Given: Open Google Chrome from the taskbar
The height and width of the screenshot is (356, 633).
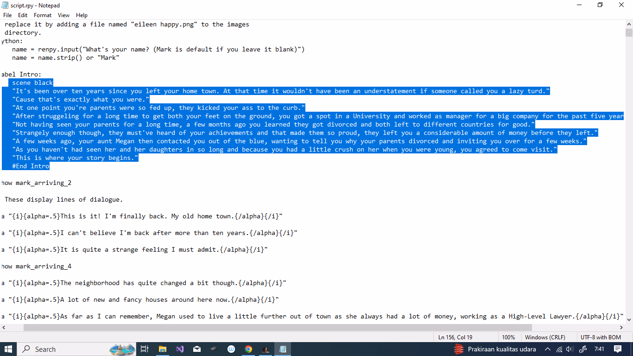Looking at the screenshot, I should (x=248, y=349).
